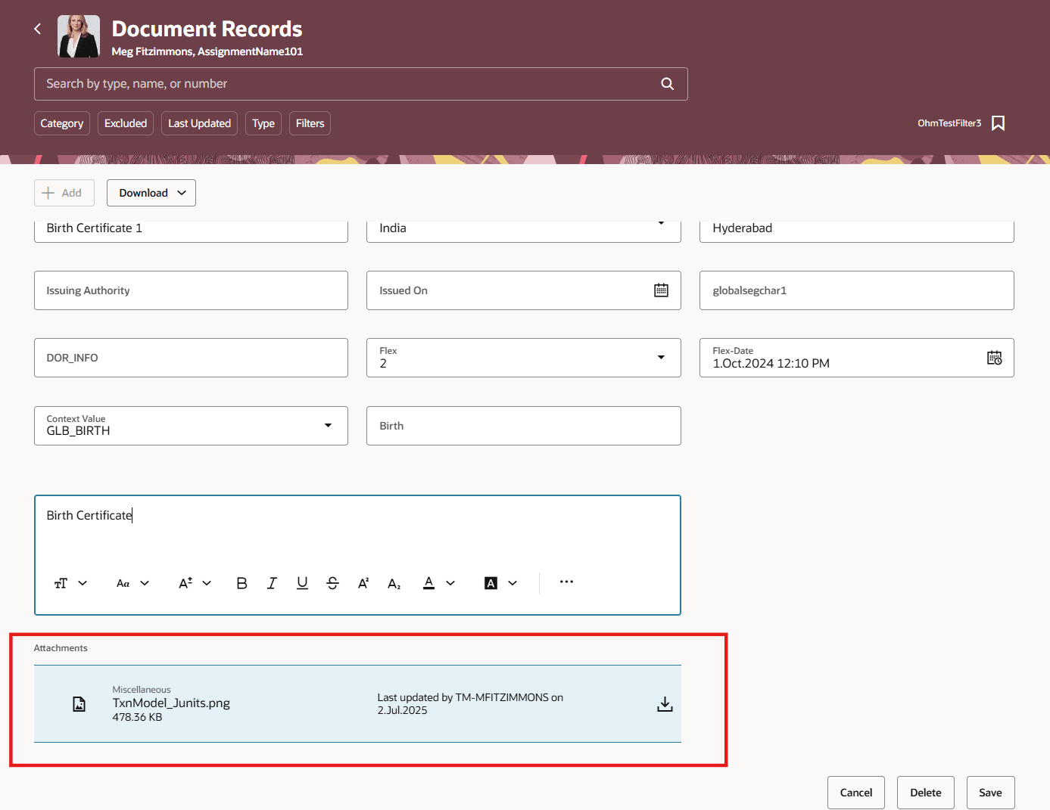The height and width of the screenshot is (810, 1050).
Task: Expand the paragraph format chevron
Action: click(83, 583)
